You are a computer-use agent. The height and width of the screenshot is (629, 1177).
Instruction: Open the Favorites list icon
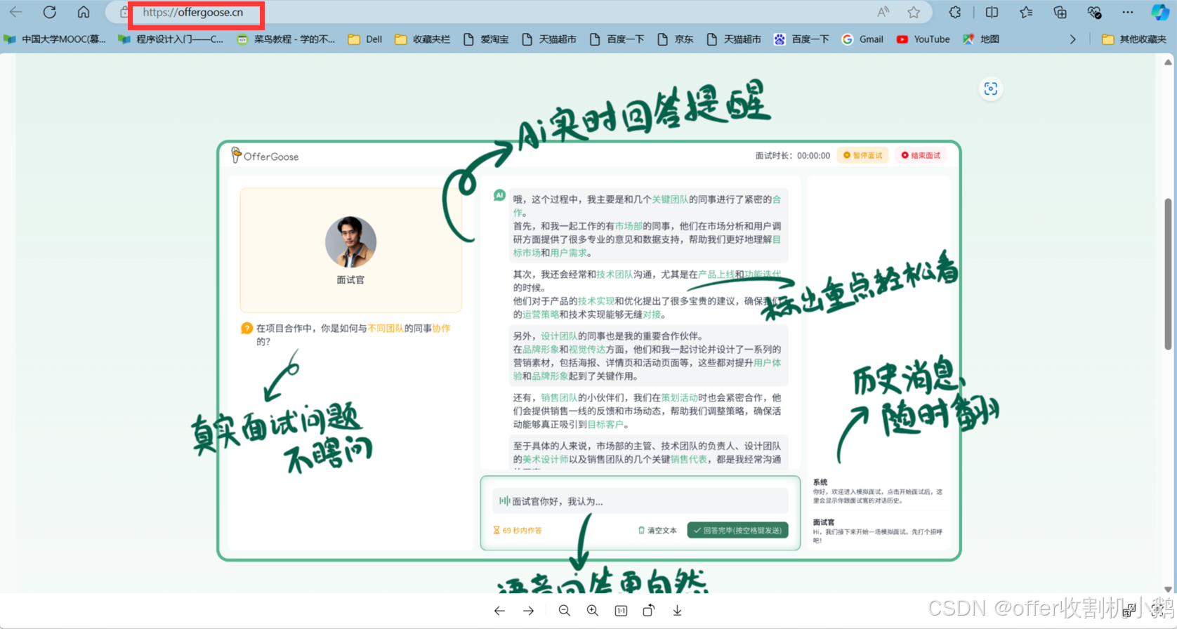1026,12
